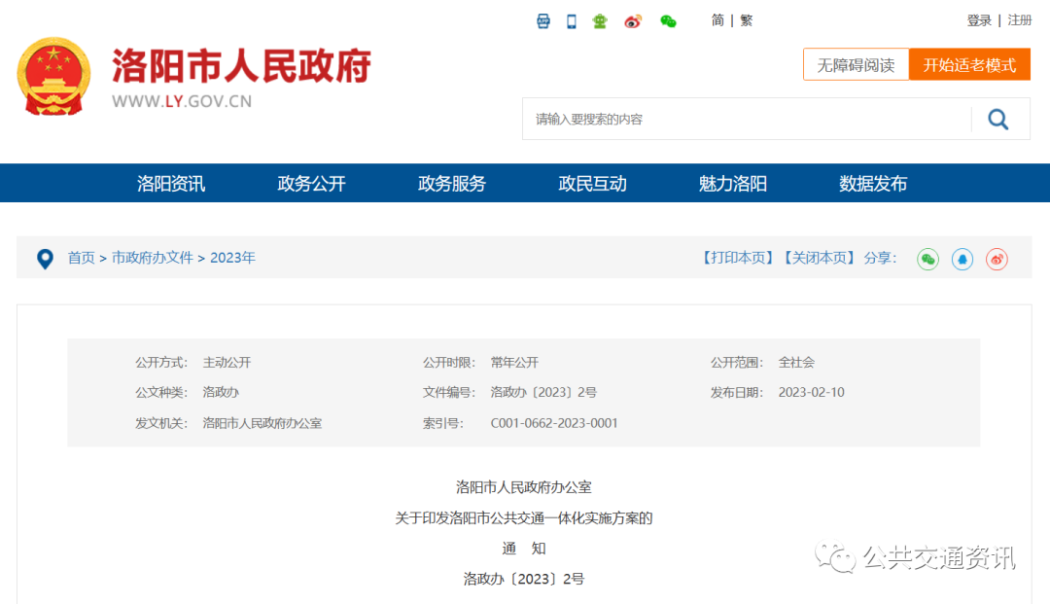Open the 市政府办文件 breadcrumb link
Screen dimensions: 1050x604
(151, 258)
